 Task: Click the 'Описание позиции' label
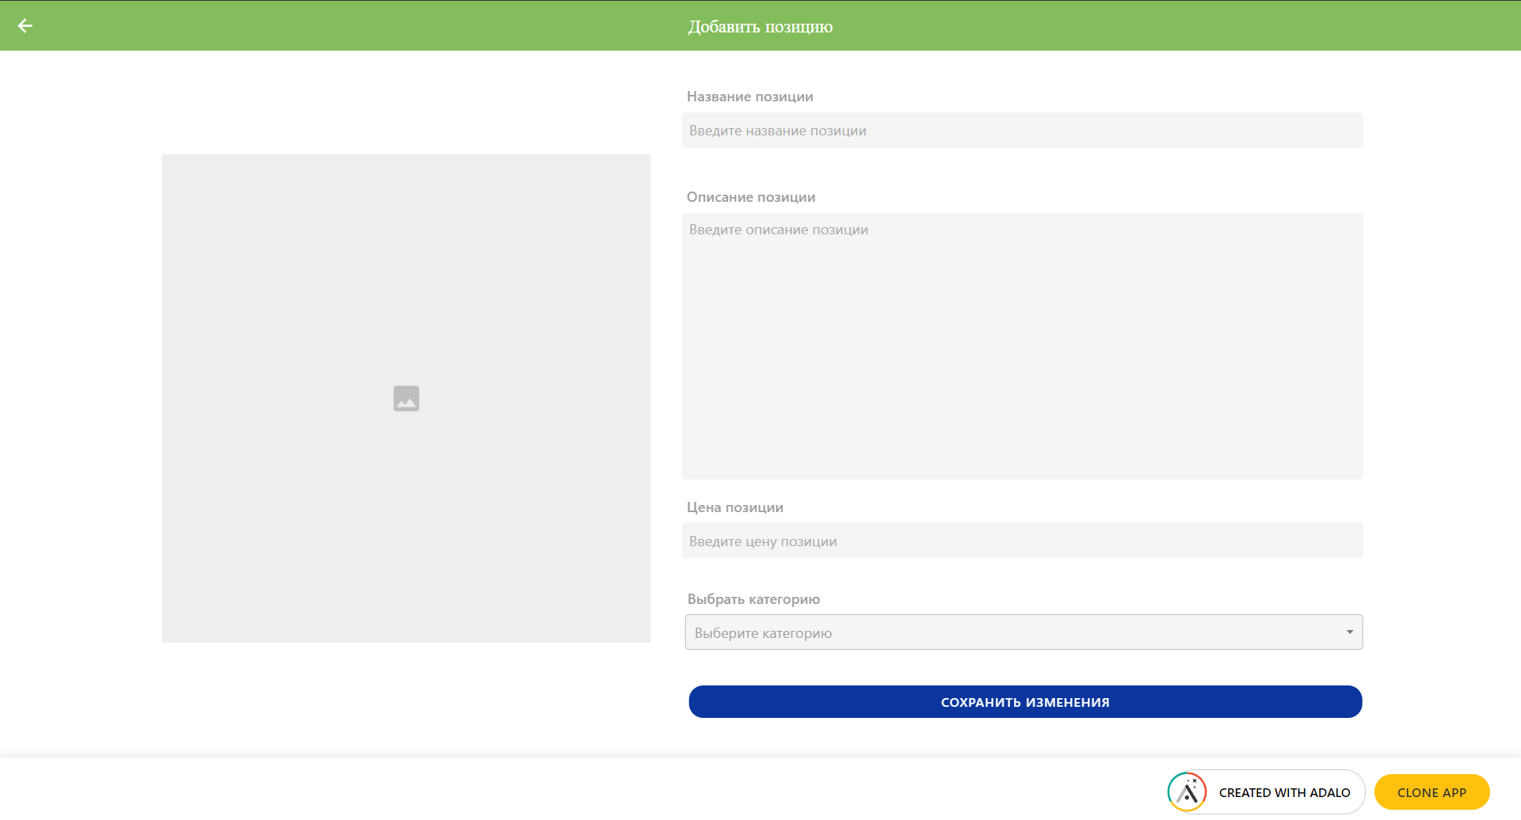[x=751, y=197]
